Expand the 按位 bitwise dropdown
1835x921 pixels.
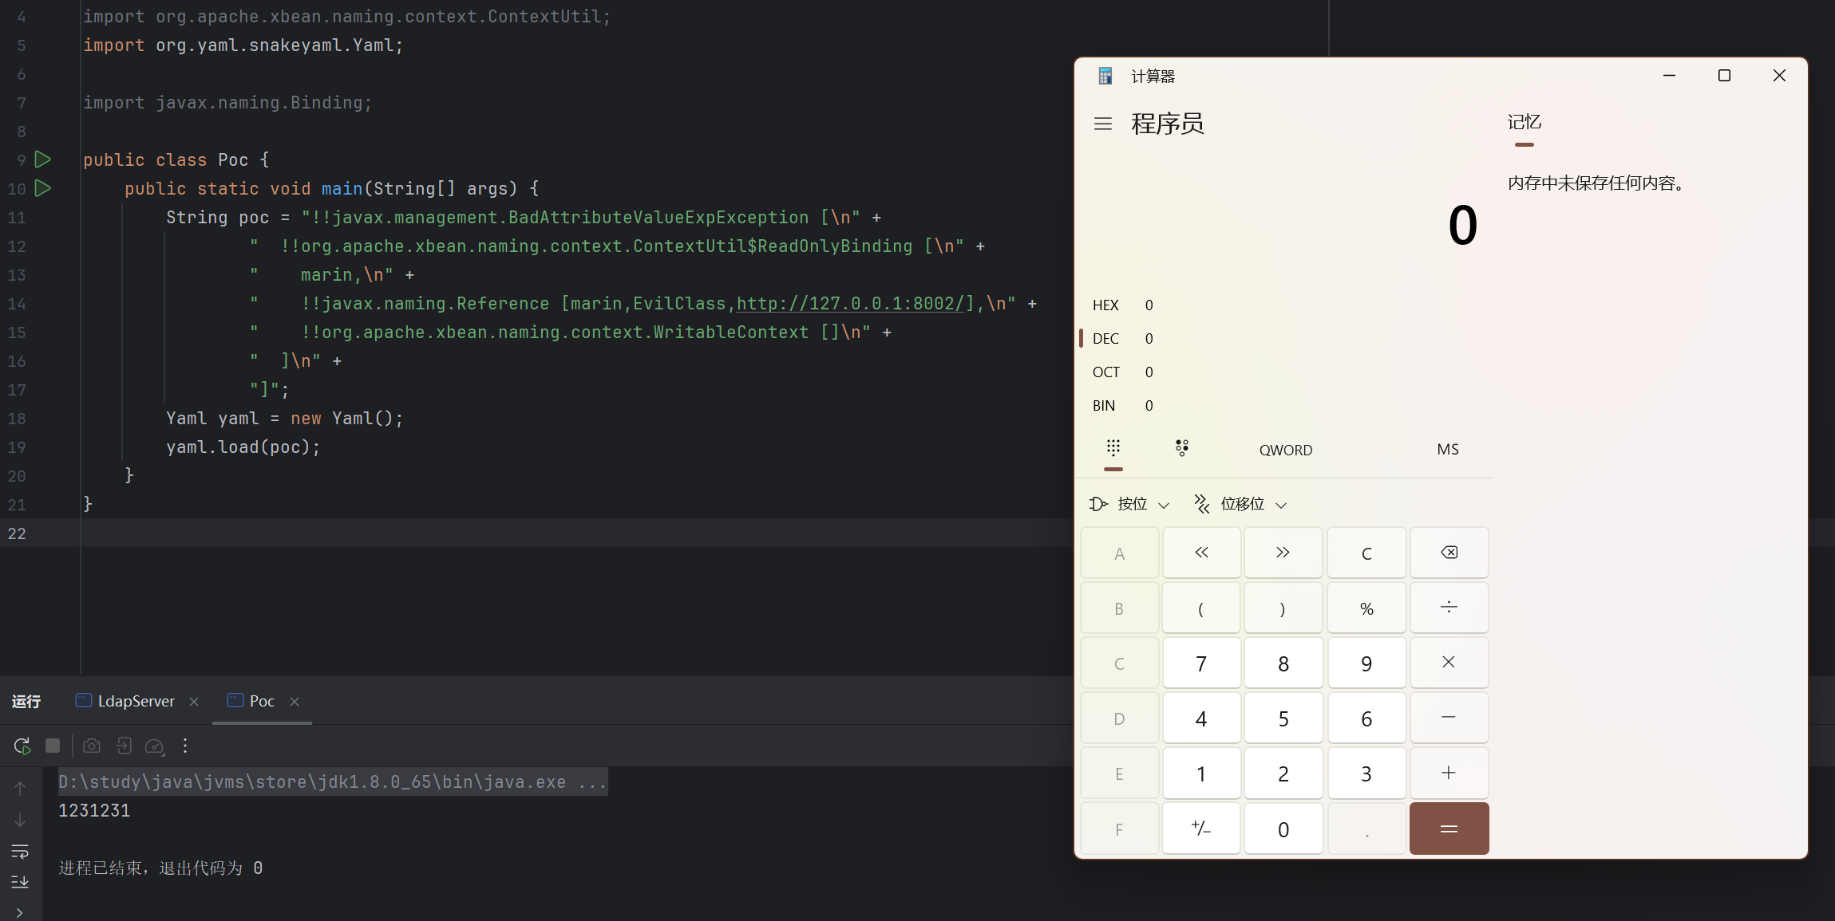coord(1129,504)
